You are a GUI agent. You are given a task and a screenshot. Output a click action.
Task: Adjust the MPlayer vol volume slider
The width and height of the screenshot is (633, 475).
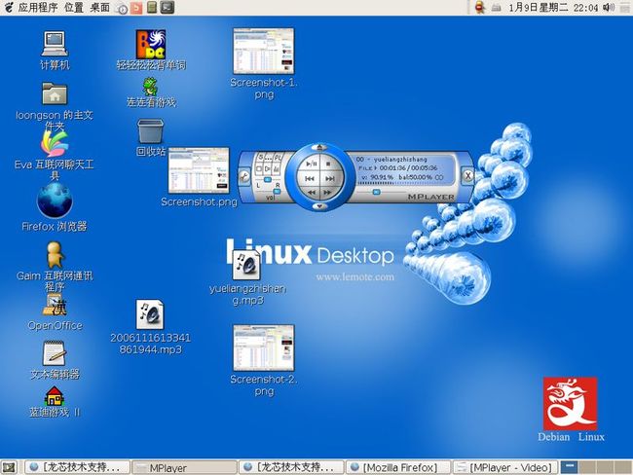click(277, 192)
